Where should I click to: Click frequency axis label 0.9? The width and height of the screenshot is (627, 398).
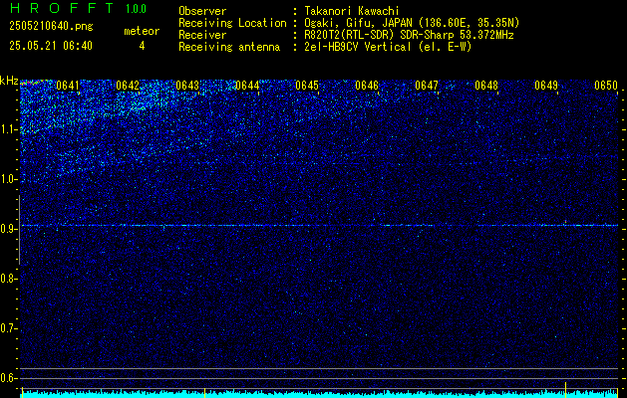click(9, 229)
